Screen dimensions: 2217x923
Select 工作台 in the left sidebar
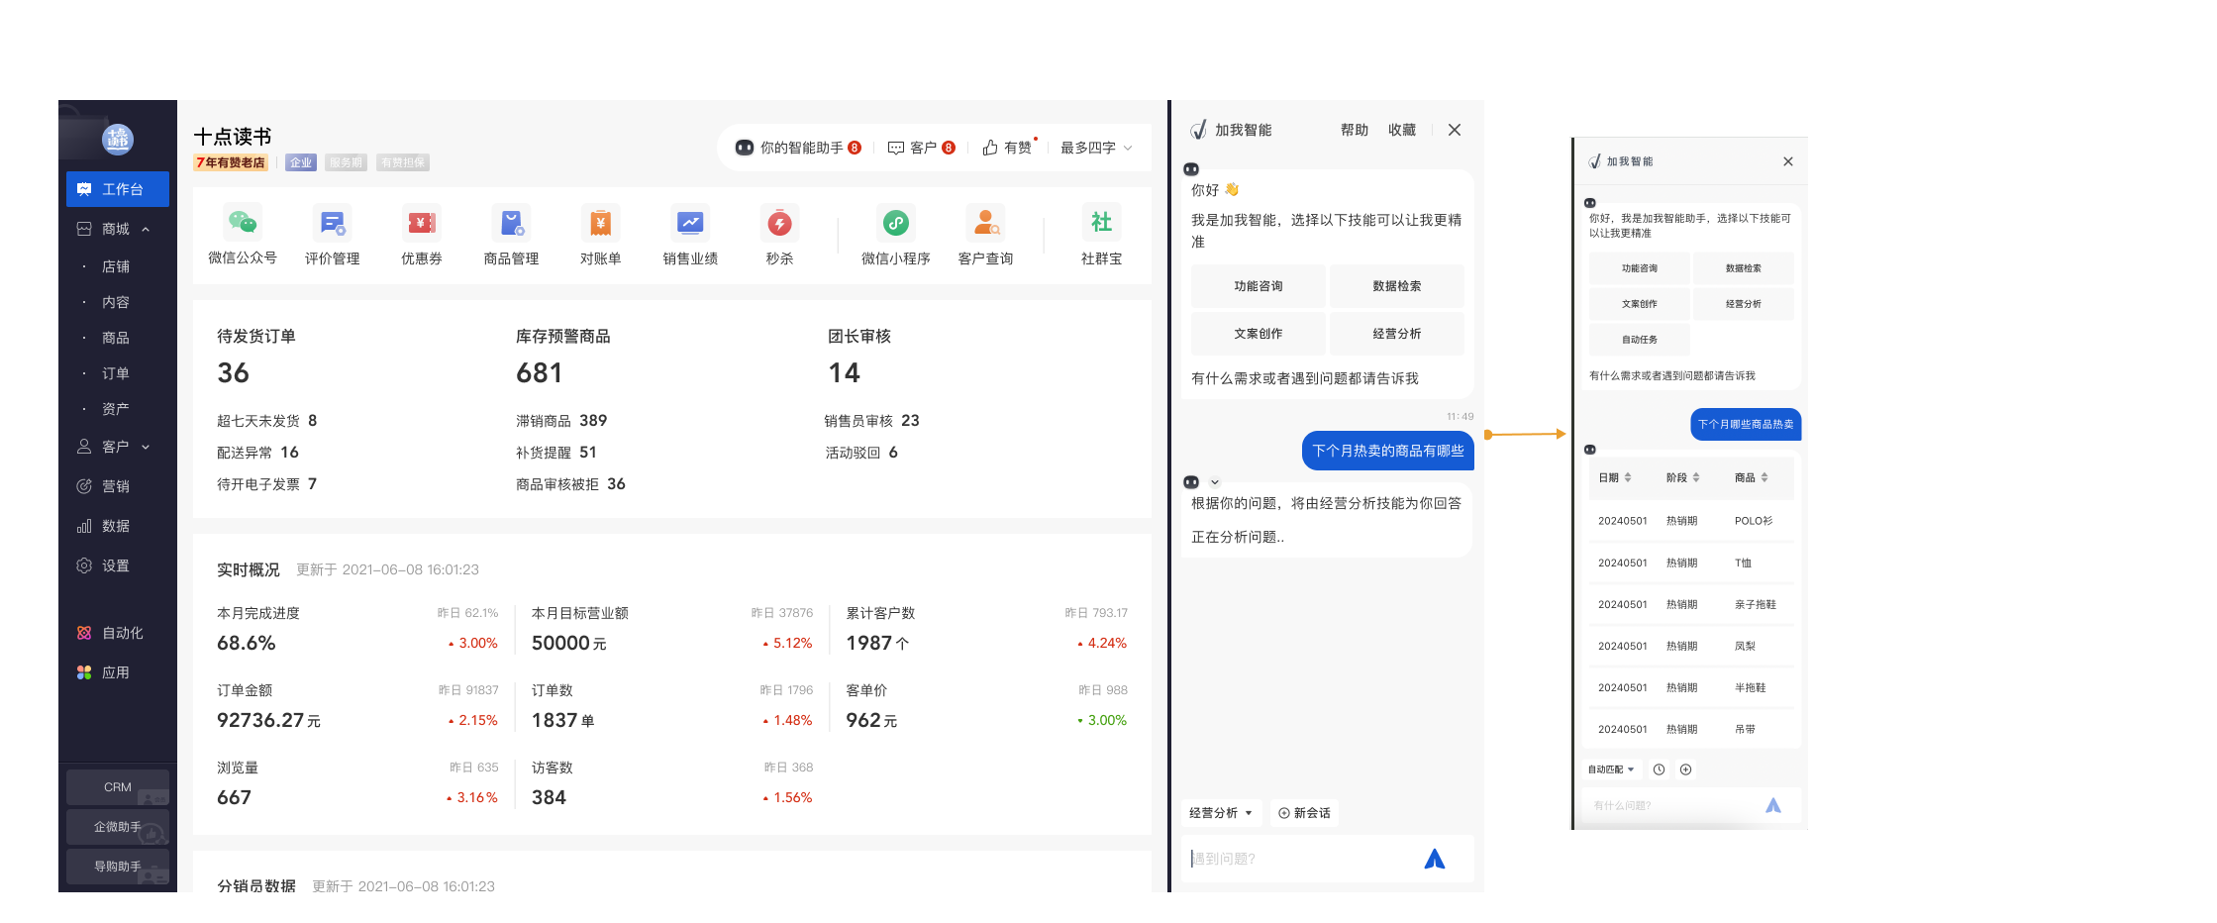click(118, 189)
